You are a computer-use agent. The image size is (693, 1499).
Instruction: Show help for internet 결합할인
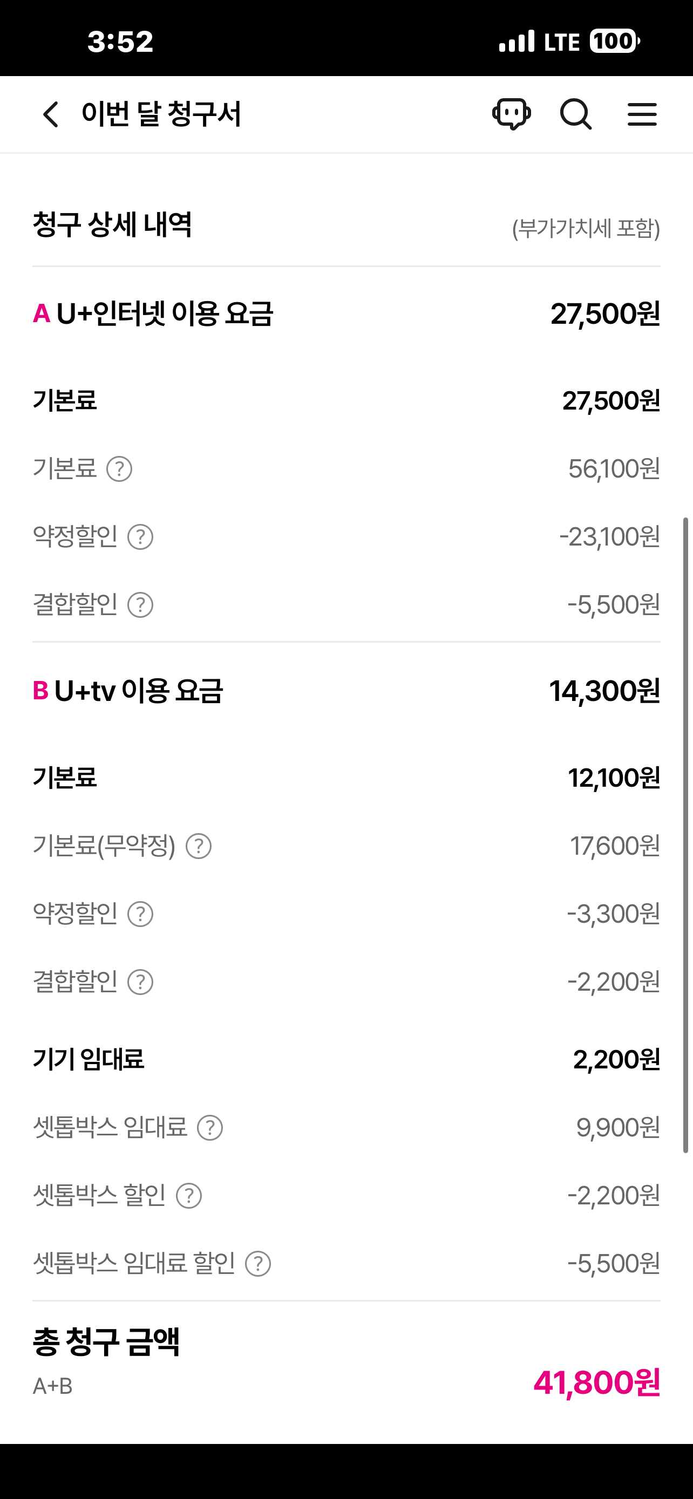(140, 605)
